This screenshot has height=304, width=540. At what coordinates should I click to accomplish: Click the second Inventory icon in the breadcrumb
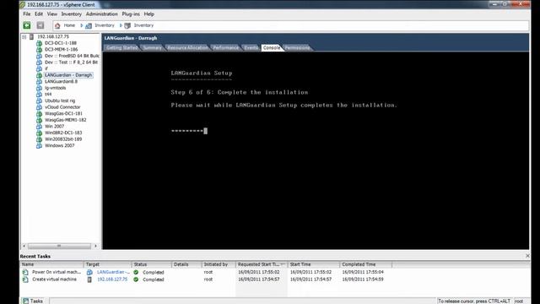(x=127, y=25)
